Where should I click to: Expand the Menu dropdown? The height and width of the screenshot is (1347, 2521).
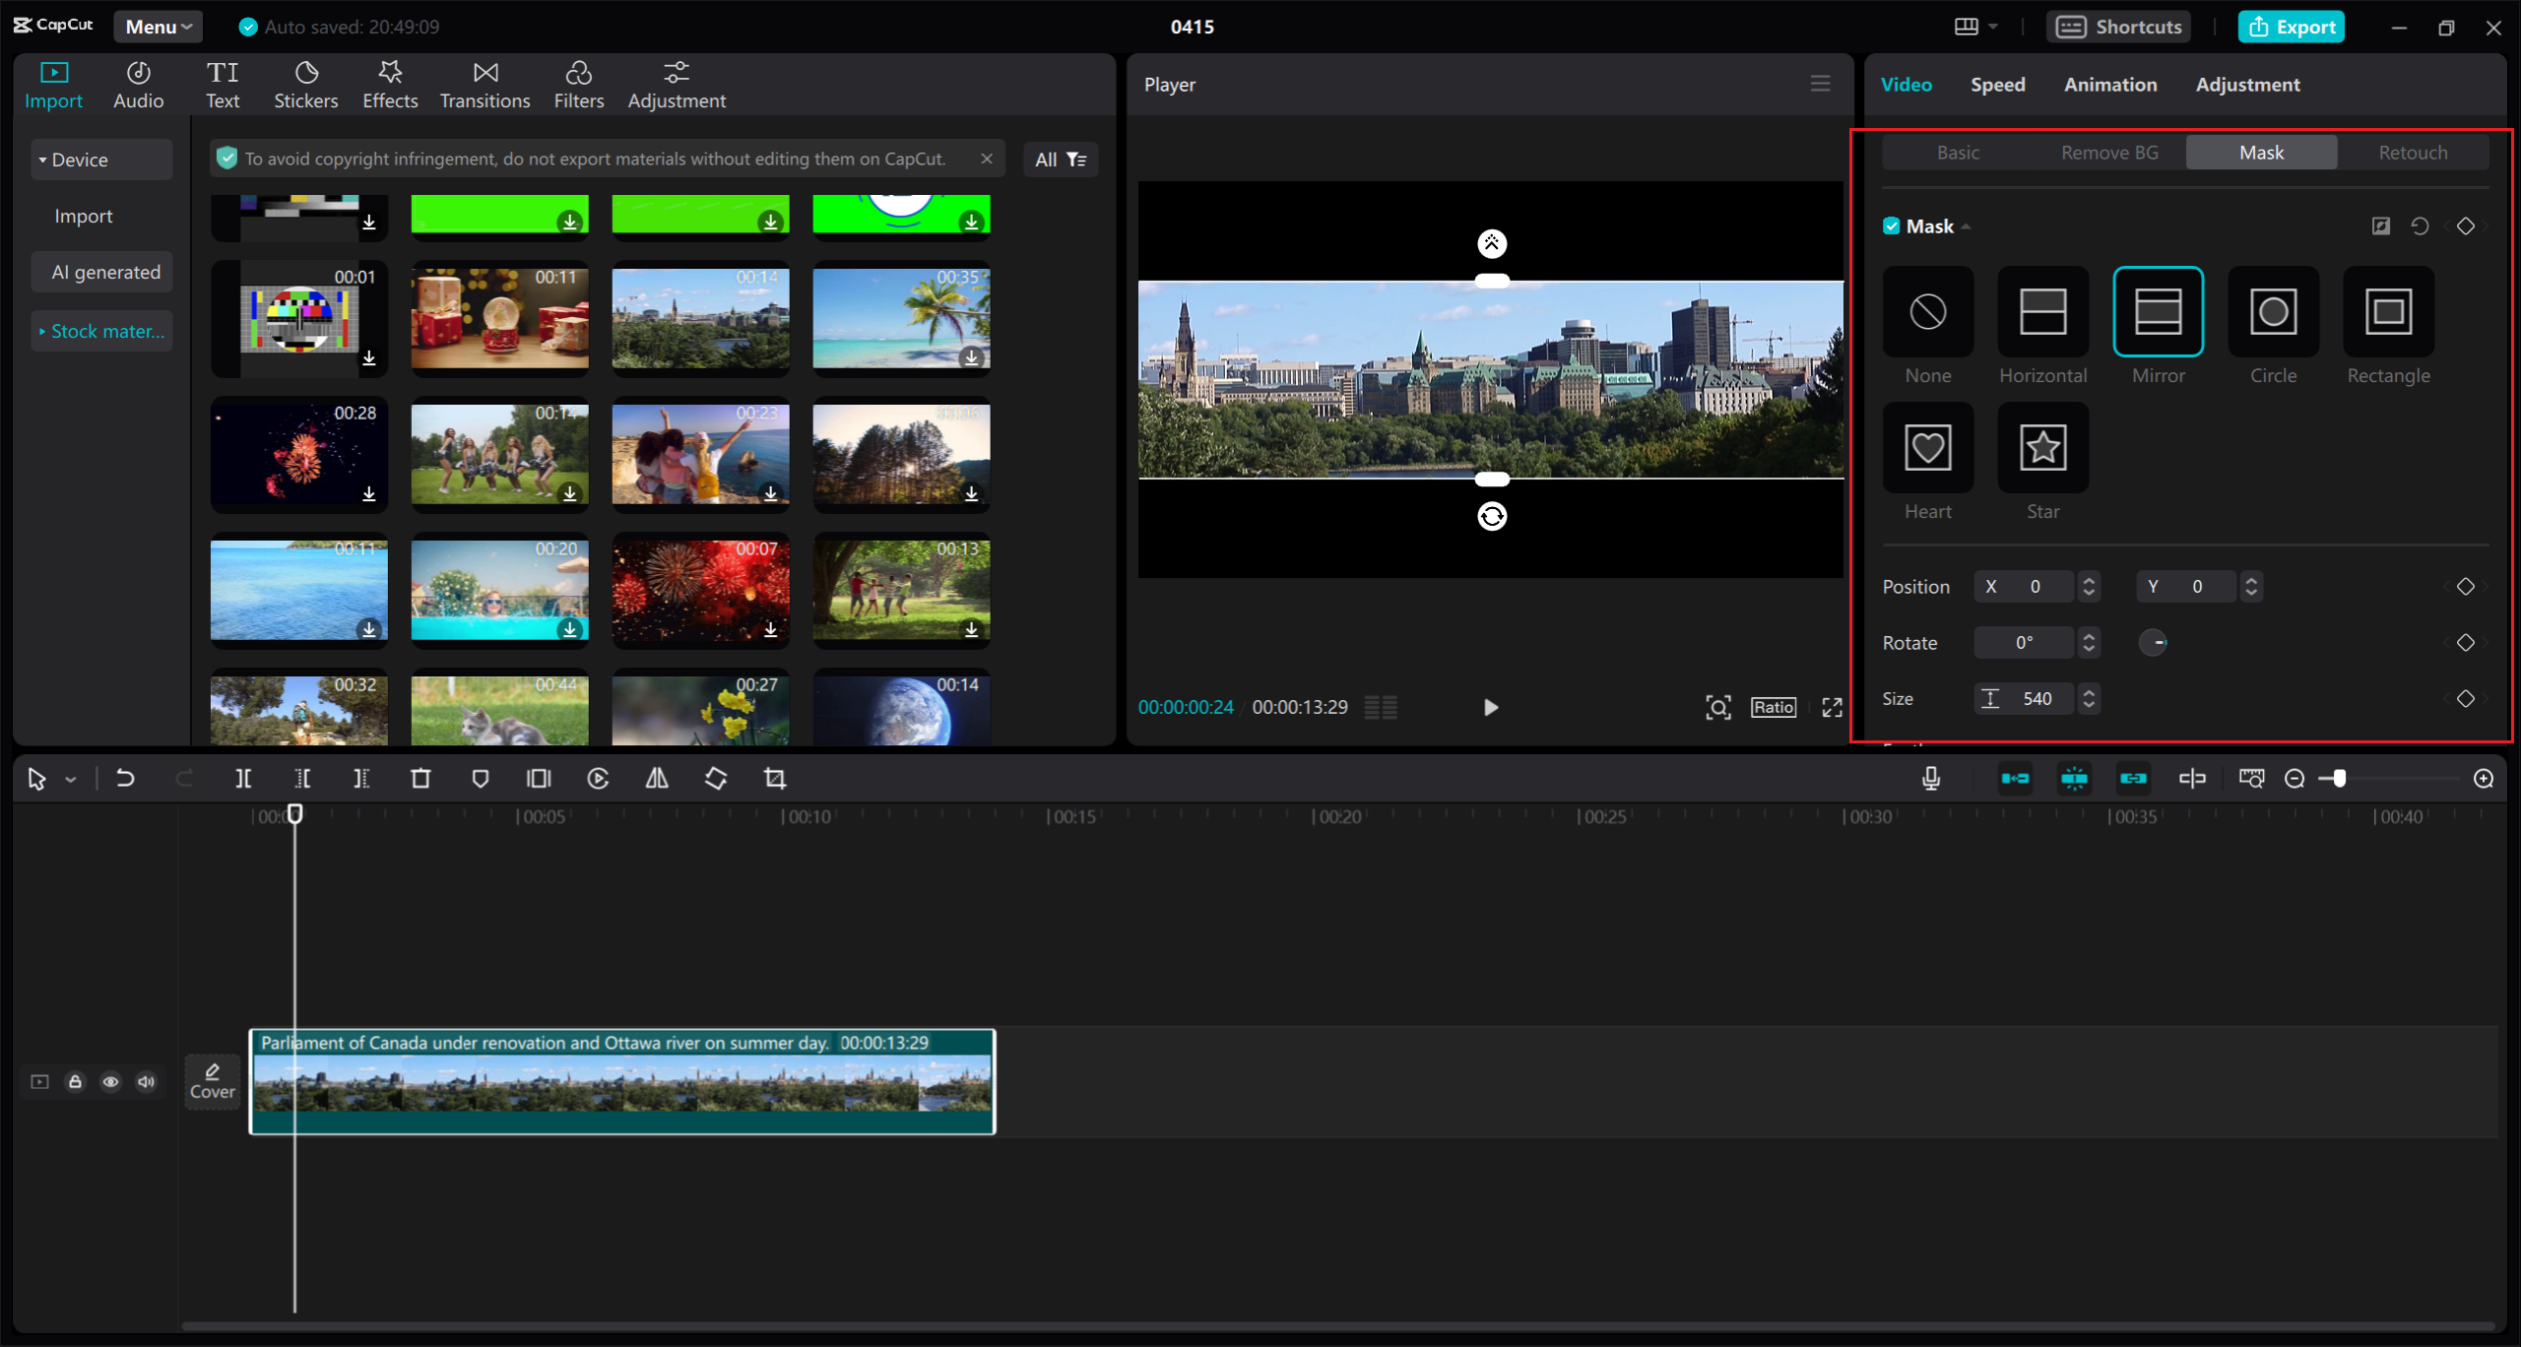pos(157,25)
